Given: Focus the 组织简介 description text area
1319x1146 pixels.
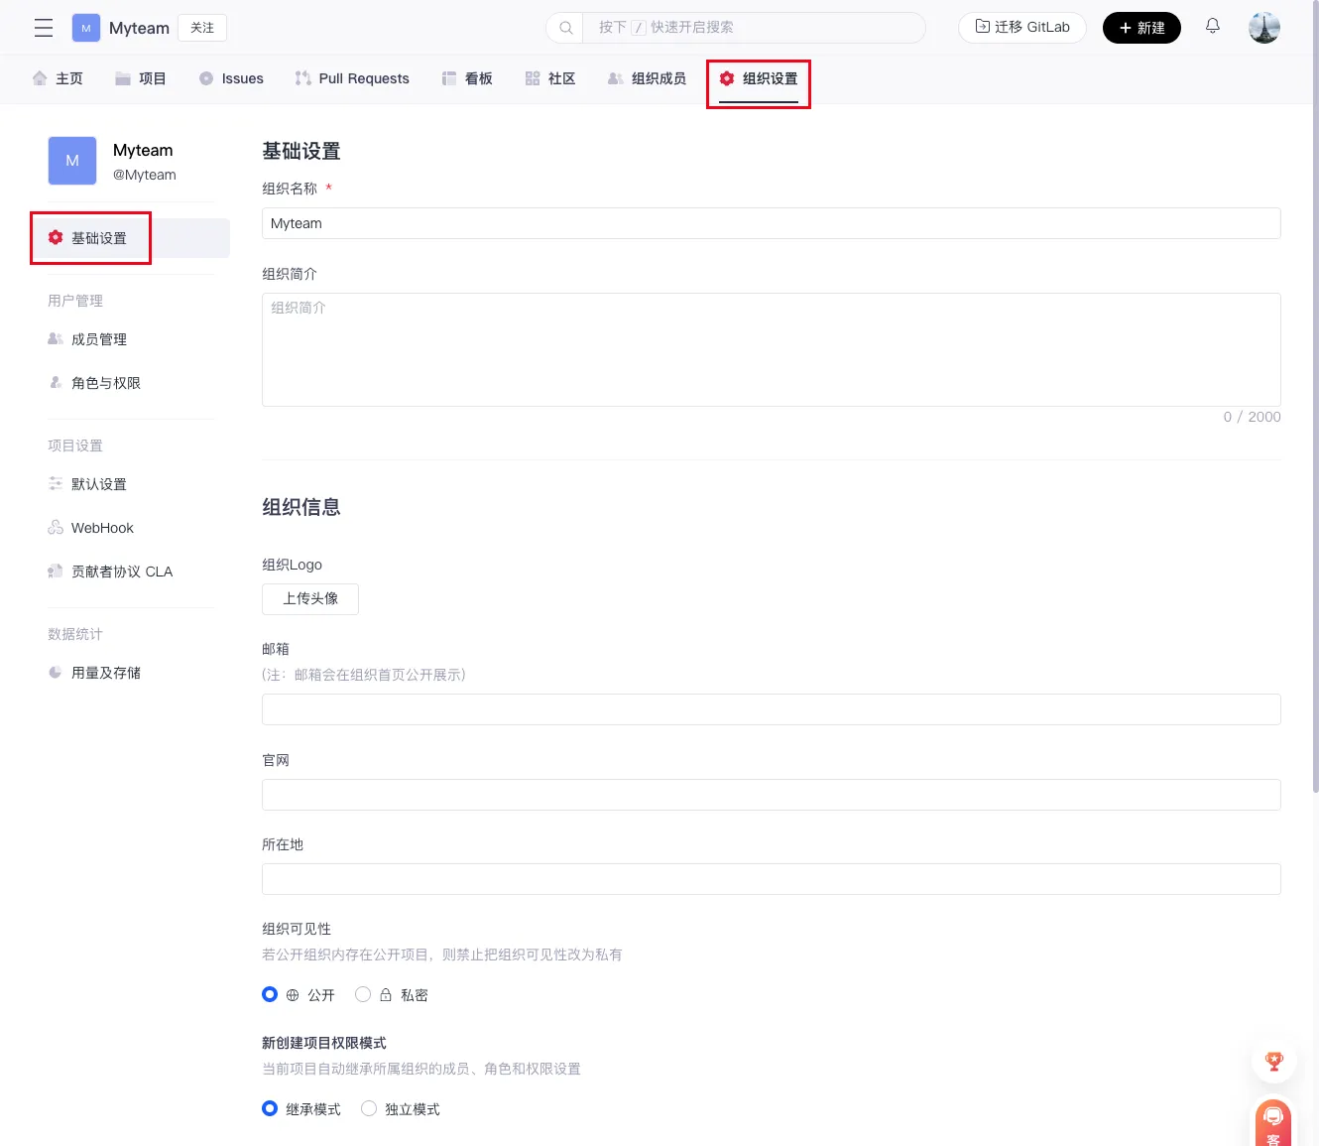Looking at the screenshot, I should coord(771,349).
